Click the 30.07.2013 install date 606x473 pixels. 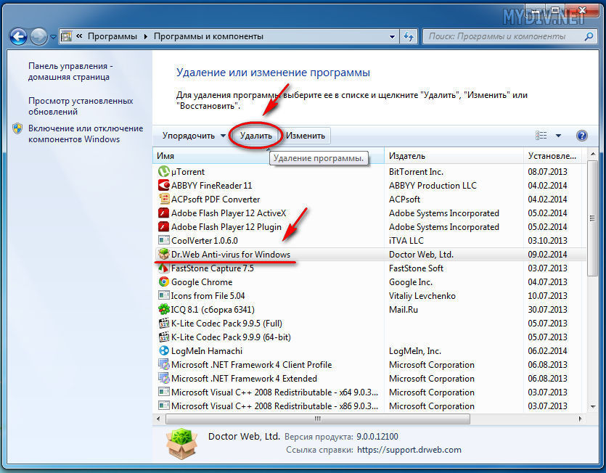(x=547, y=310)
